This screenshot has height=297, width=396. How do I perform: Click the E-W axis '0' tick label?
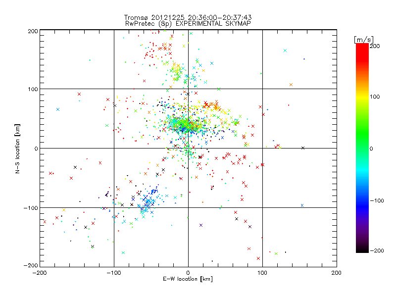point(188,273)
